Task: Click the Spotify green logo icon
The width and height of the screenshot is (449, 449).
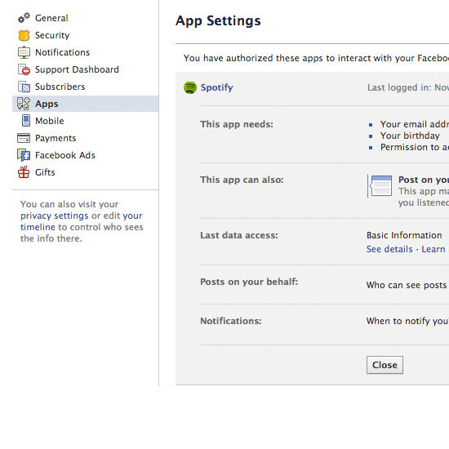Action: [190, 87]
